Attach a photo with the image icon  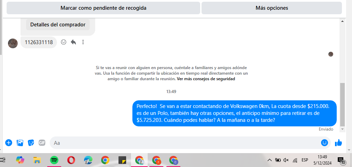click(x=20, y=143)
